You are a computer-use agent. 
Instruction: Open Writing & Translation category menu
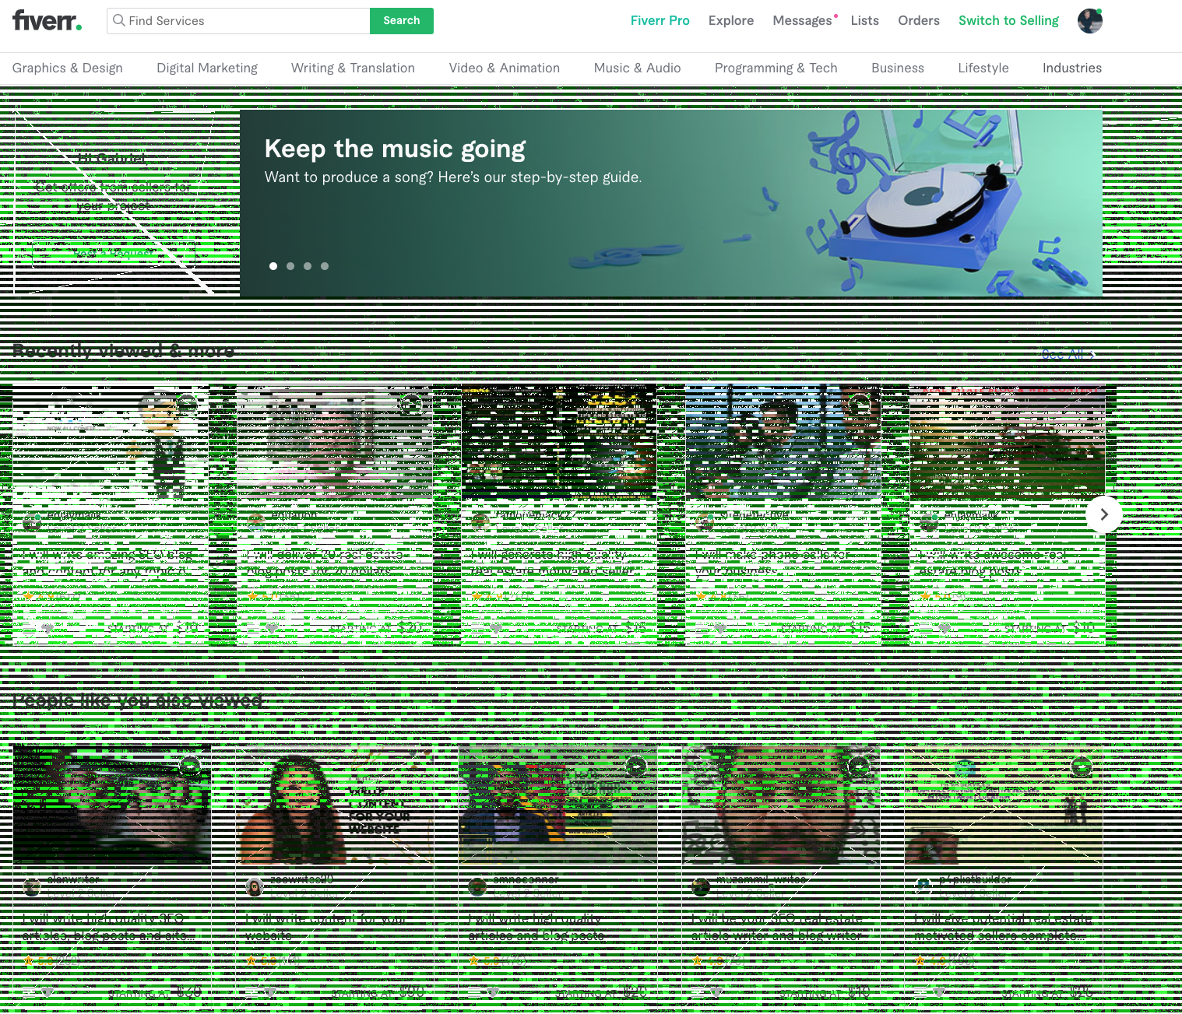click(353, 68)
